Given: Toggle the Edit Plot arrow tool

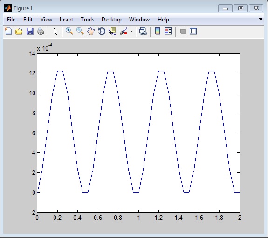Looking at the screenshot, I should pos(55,32).
